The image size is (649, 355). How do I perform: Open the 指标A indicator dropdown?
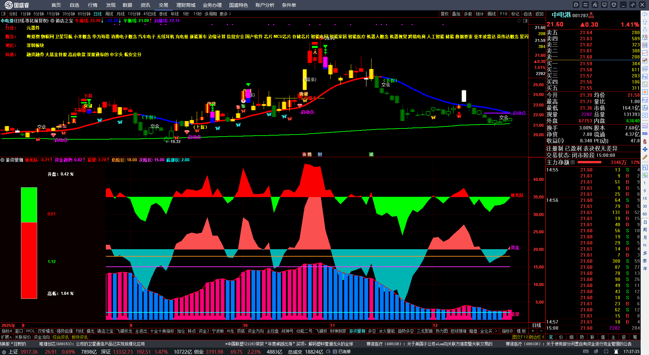pyautogui.click(x=7, y=331)
